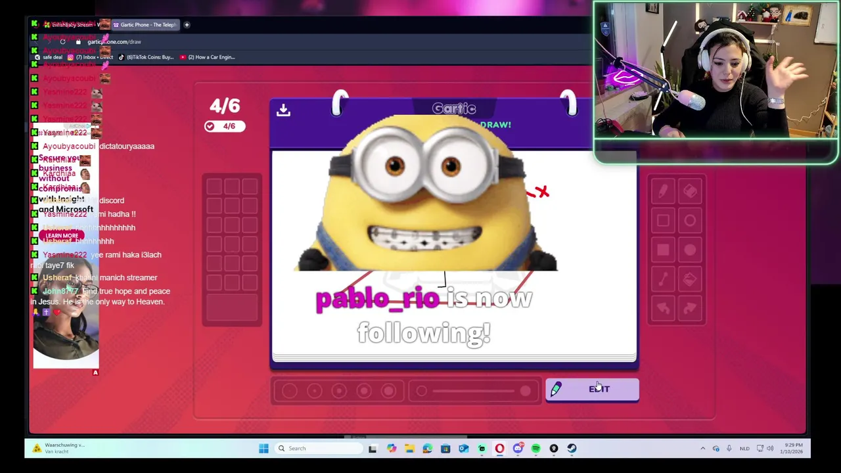Open Microsoft Store from the taskbar

[445, 448]
